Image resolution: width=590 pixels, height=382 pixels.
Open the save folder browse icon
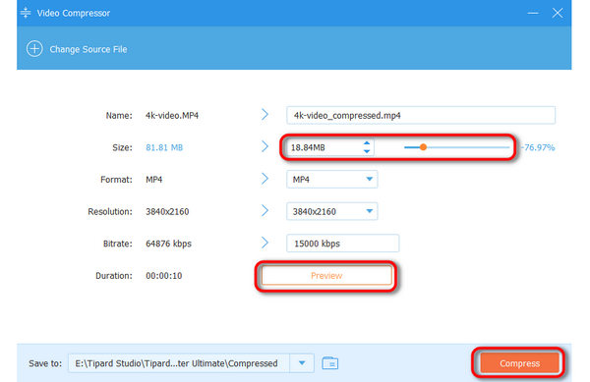[330, 363]
